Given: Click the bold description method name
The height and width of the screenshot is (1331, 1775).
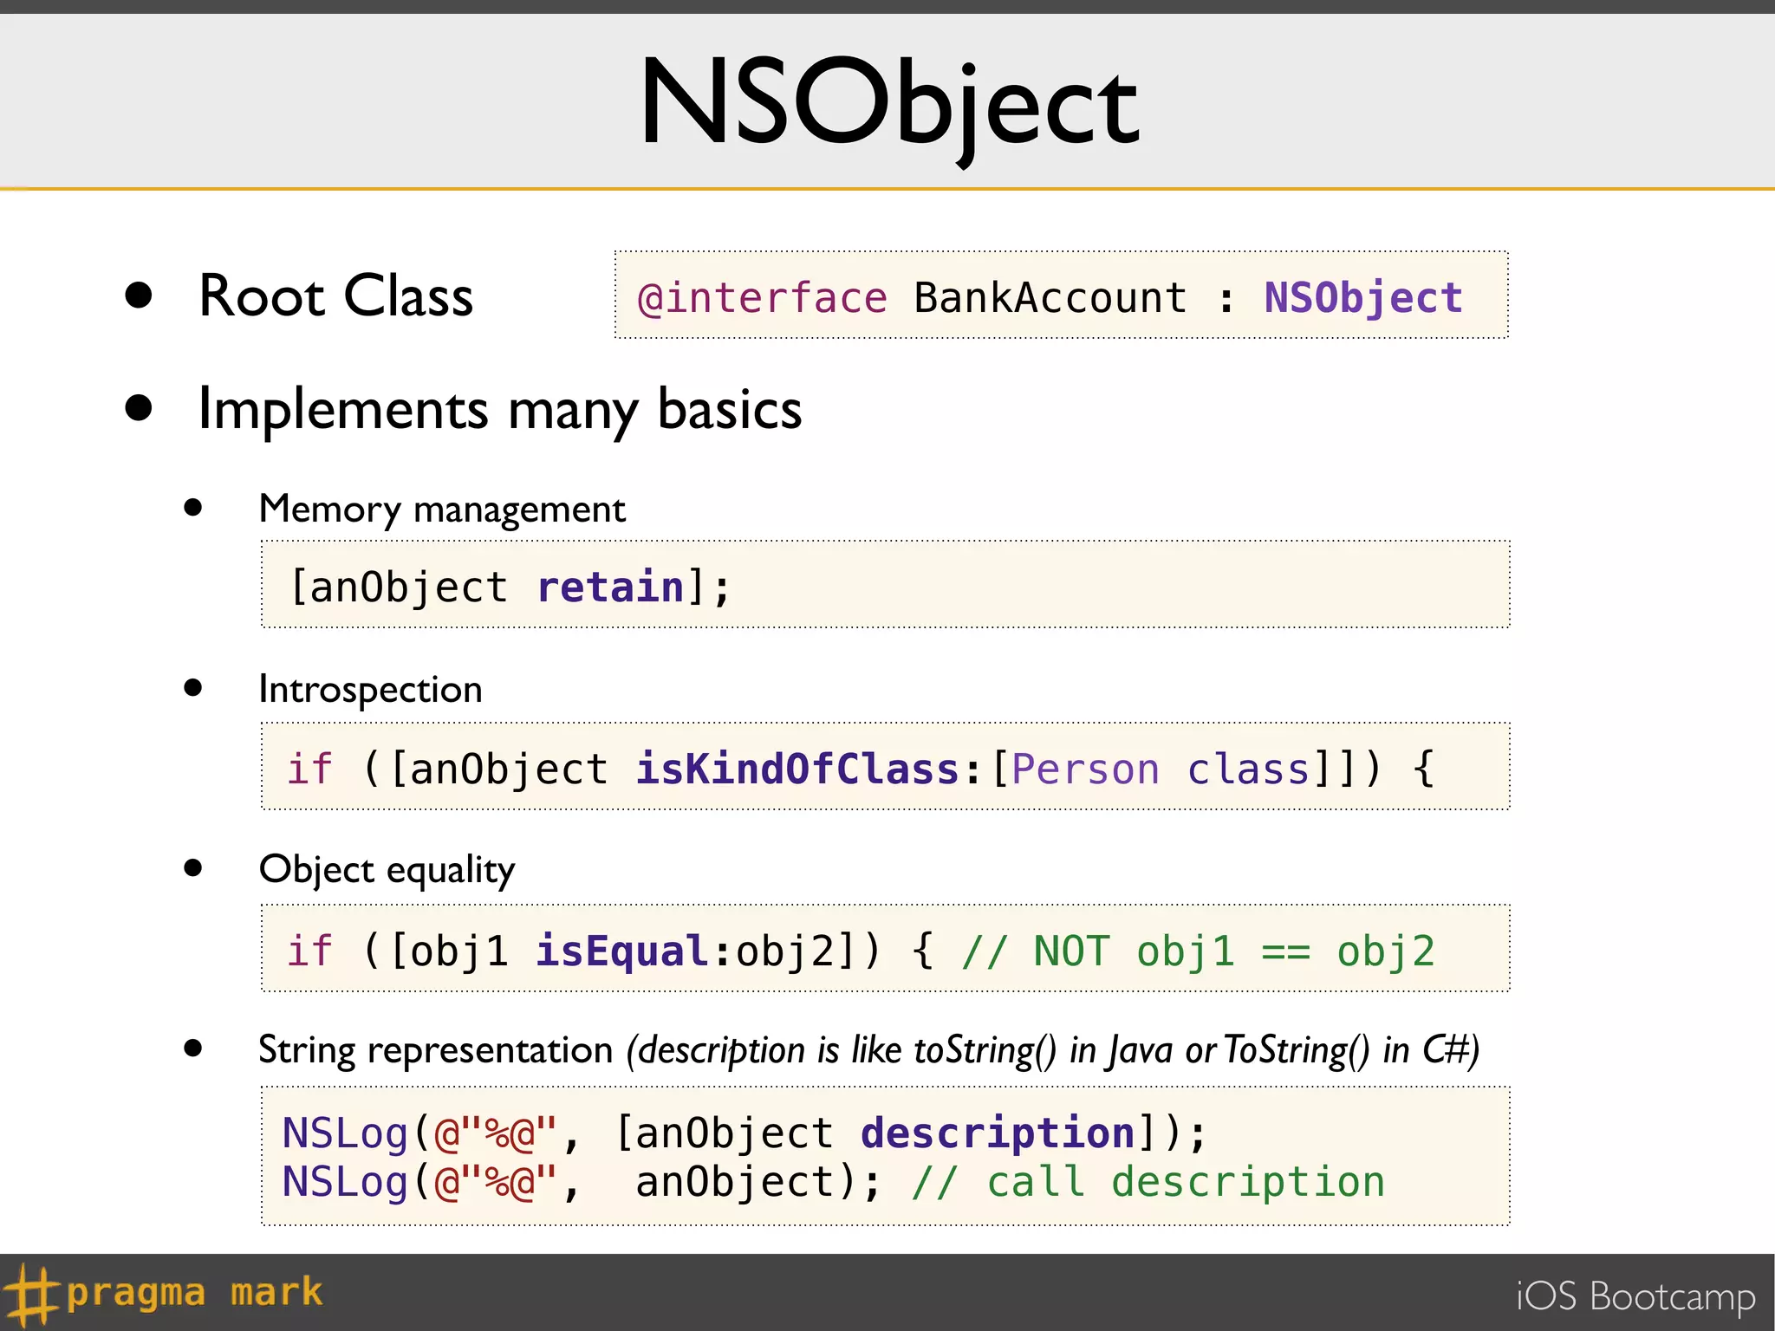Looking at the screenshot, I should tap(998, 1133).
